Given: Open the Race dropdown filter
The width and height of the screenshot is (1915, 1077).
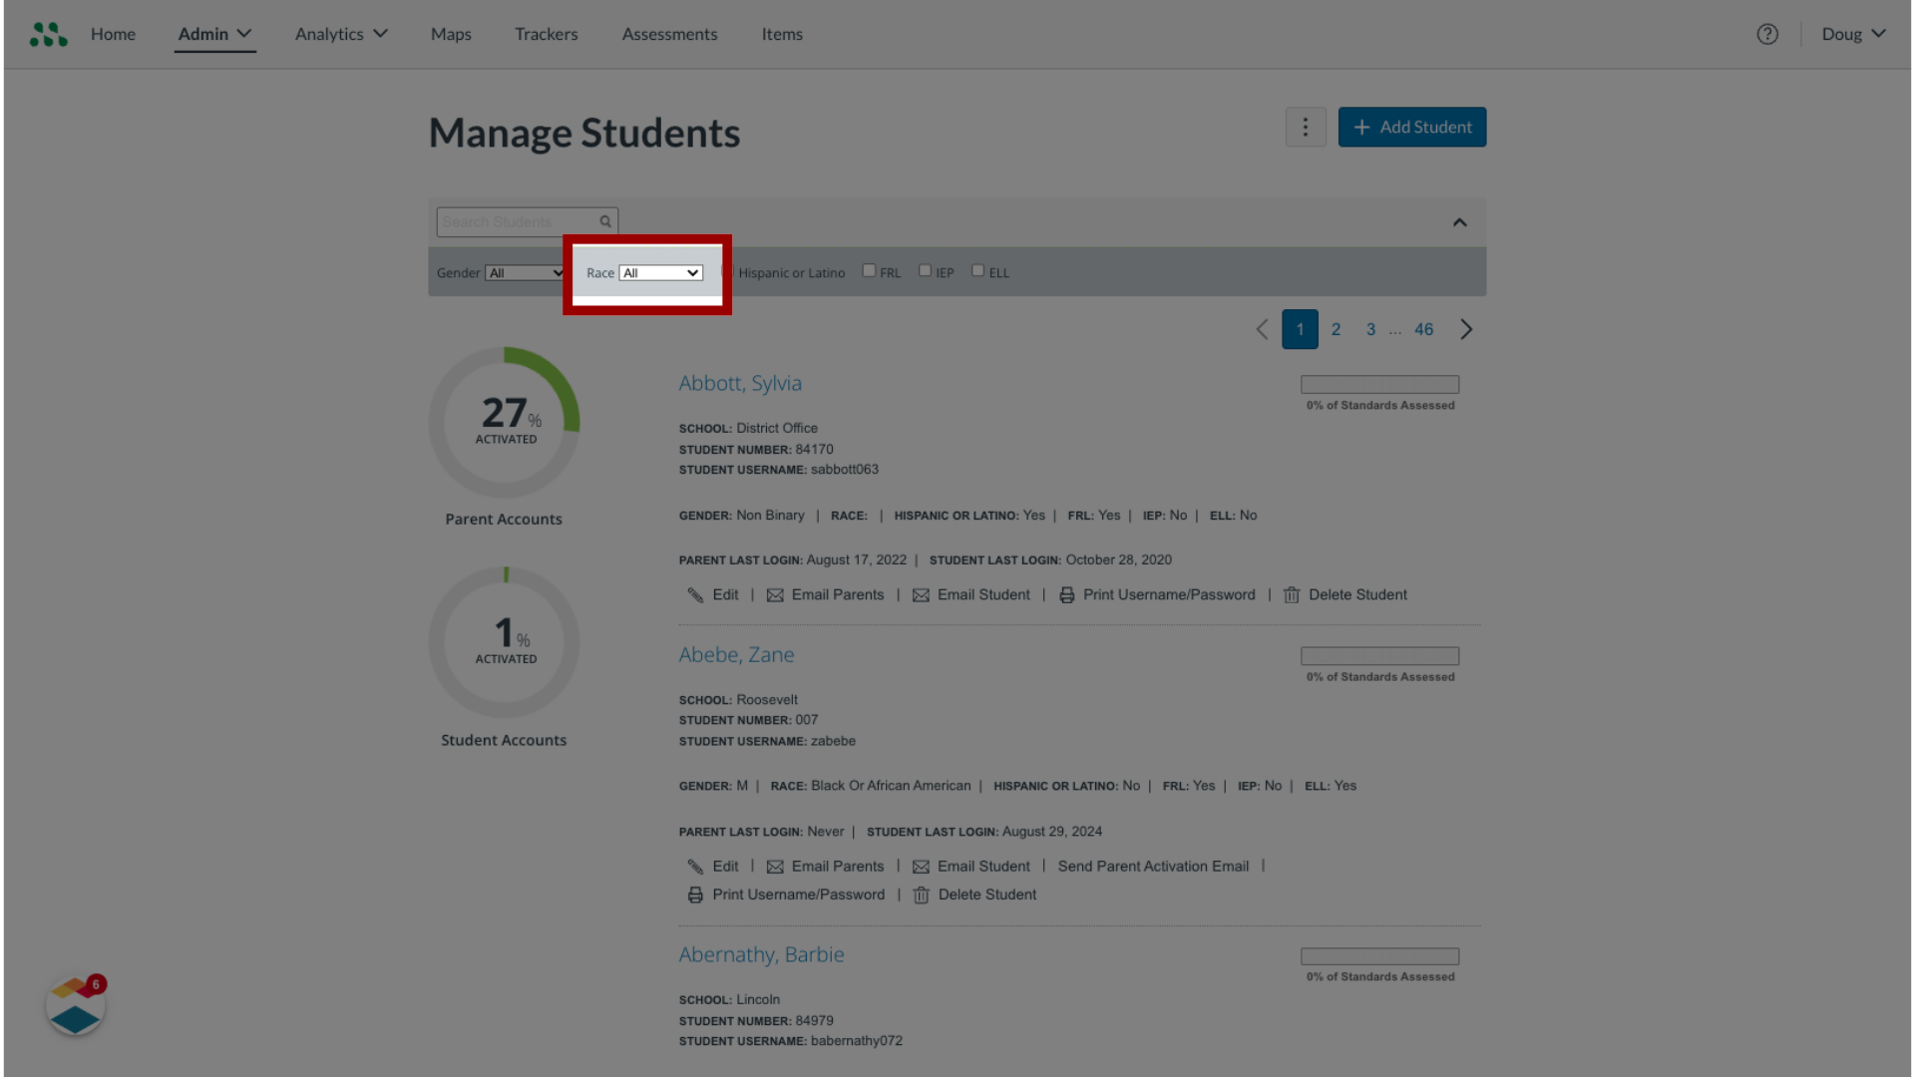Looking at the screenshot, I should (x=660, y=272).
